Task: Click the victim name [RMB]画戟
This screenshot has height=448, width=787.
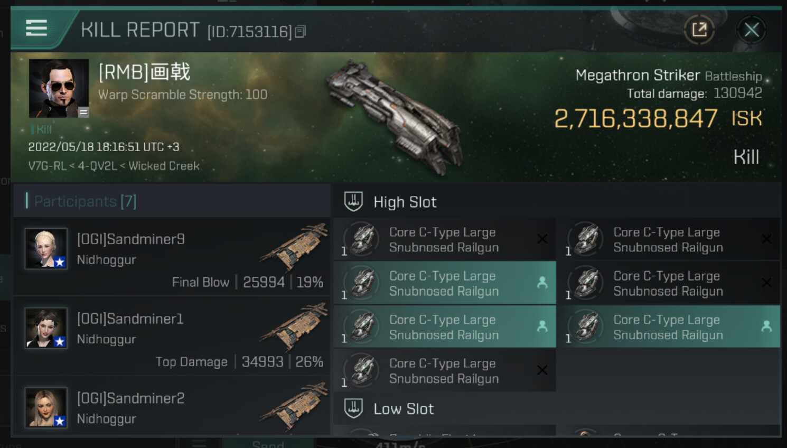Action: coord(144,72)
